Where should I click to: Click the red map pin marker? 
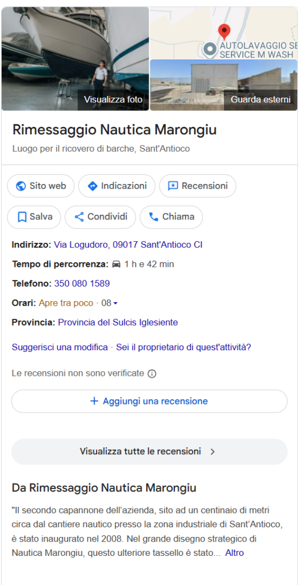224,32
